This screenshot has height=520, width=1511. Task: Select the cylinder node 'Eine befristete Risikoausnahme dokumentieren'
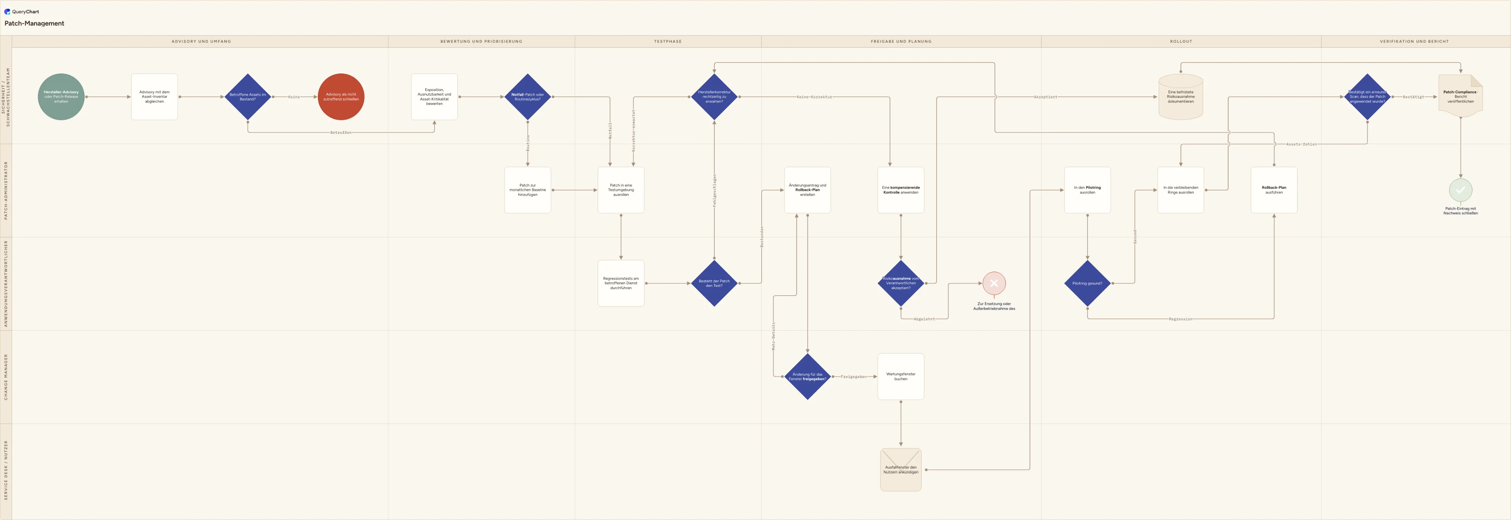point(1180,97)
